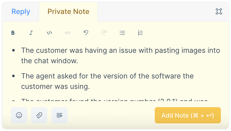Apply bold formatting with the B icon

13,33
